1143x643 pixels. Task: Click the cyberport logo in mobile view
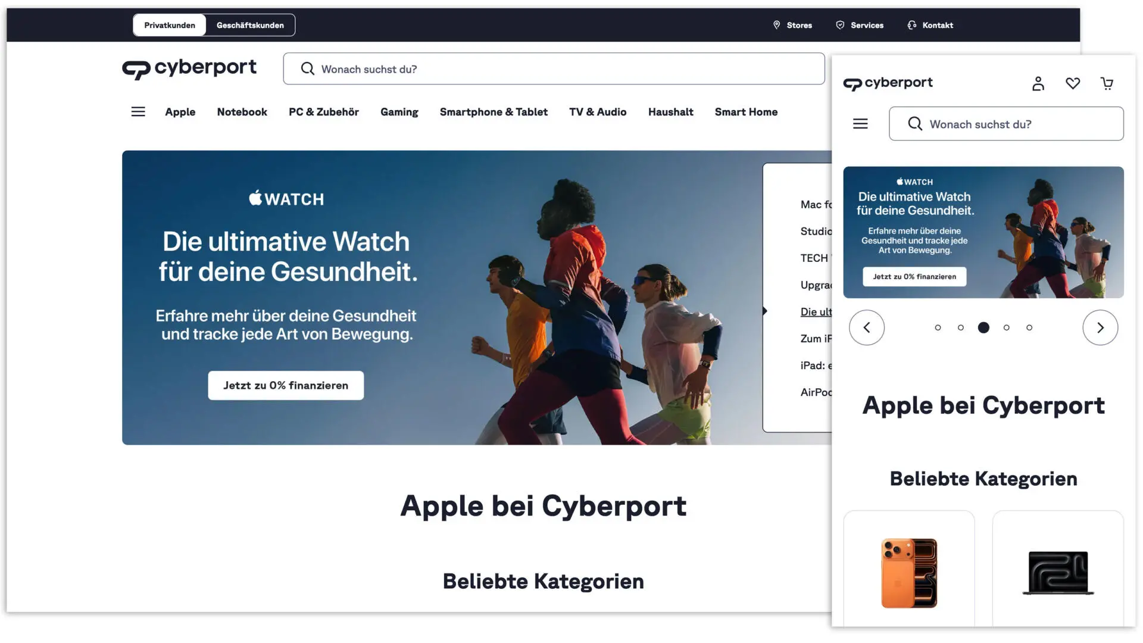pos(888,83)
